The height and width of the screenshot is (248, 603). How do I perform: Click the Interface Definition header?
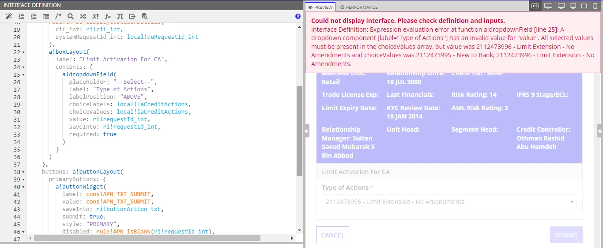tap(32, 5)
